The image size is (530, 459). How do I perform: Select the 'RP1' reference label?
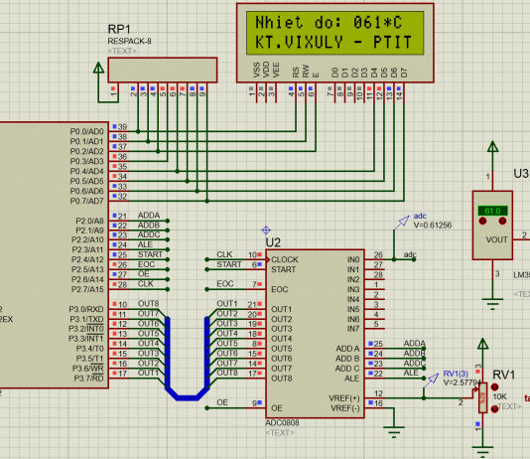(119, 29)
